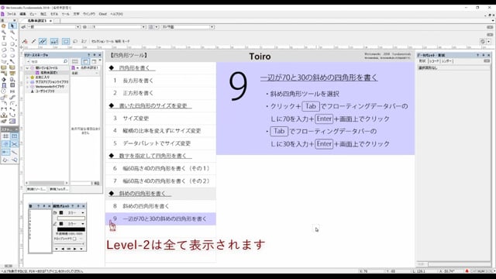
Task: Select the Circle tool
Action: (12, 44)
